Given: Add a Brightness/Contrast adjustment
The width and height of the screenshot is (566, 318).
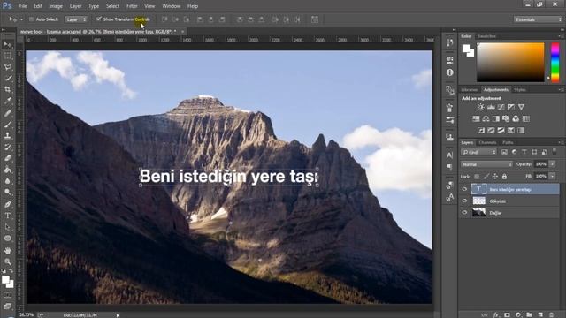Looking at the screenshot, I should click(x=480, y=107).
